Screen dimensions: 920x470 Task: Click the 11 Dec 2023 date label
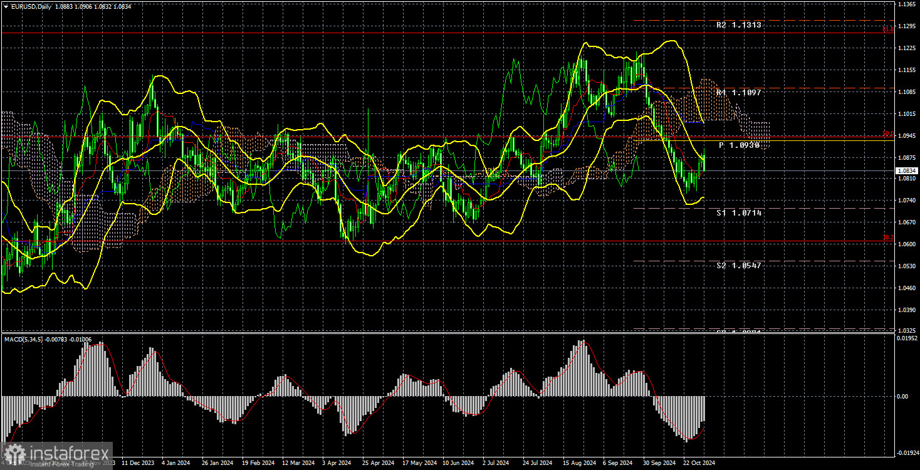139,464
